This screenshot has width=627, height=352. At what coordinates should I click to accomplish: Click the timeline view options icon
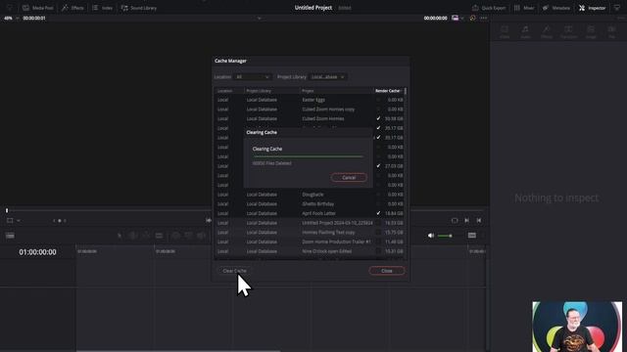click(10, 236)
